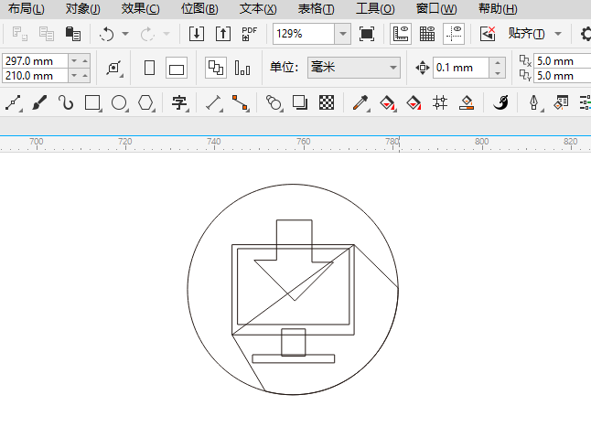The width and height of the screenshot is (591, 448).
Task: Click the Copy icon
Action: point(47,34)
